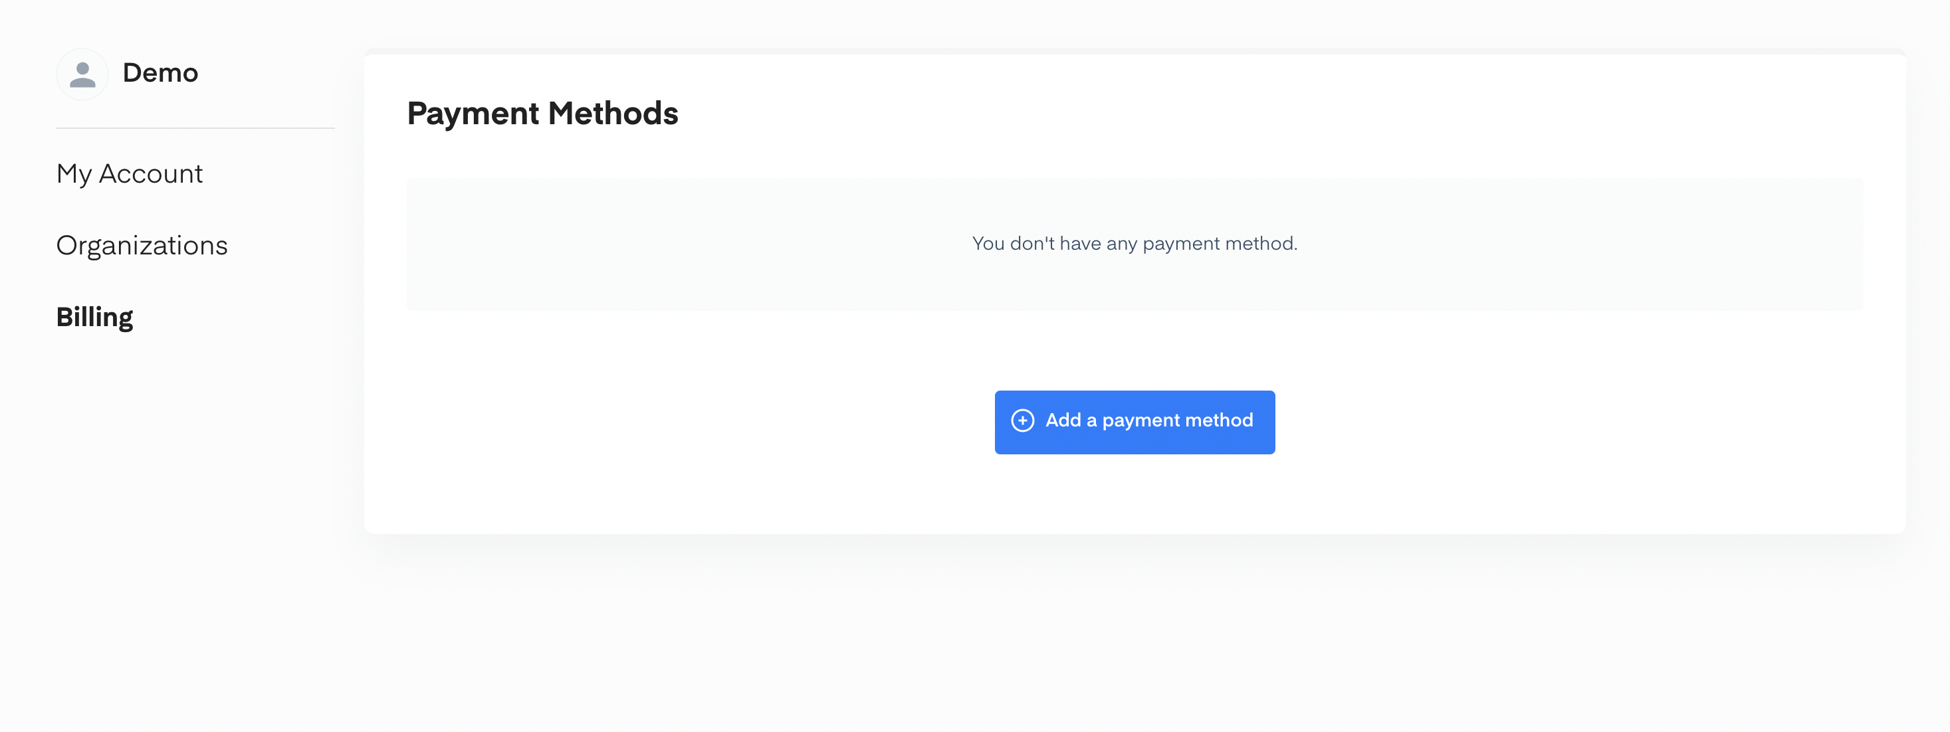This screenshot has width=1950, height=732.
Task: Click the word Methods in the page title
Action: [612, 114]
